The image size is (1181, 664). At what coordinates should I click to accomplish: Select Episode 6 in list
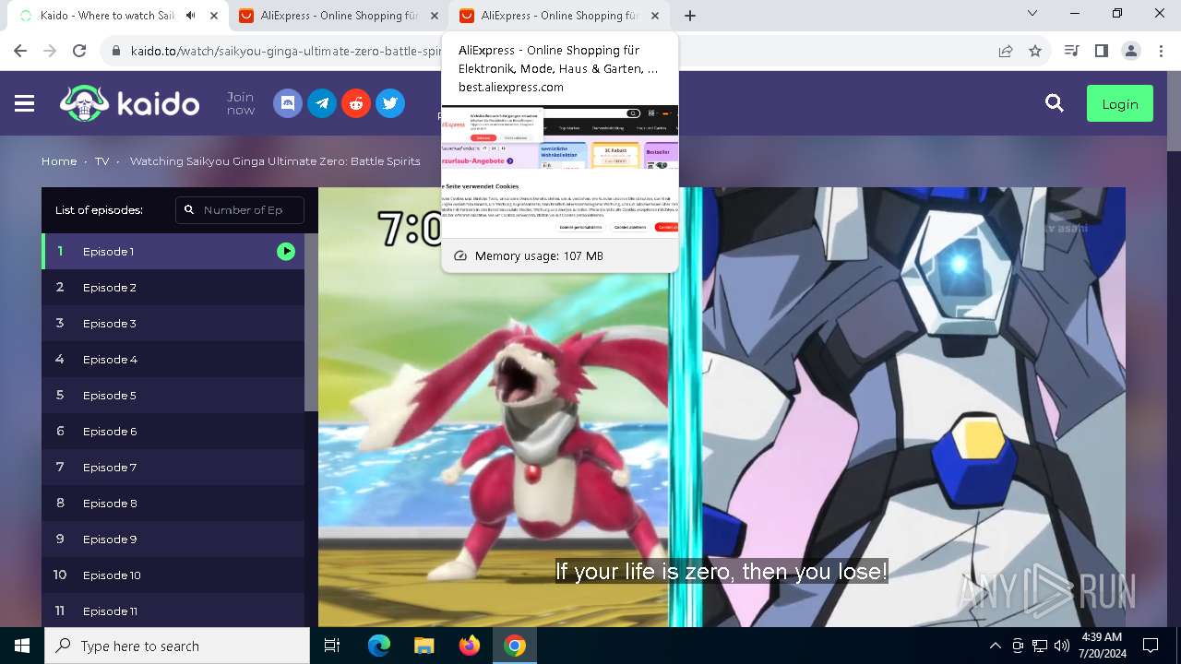point(173,431)
